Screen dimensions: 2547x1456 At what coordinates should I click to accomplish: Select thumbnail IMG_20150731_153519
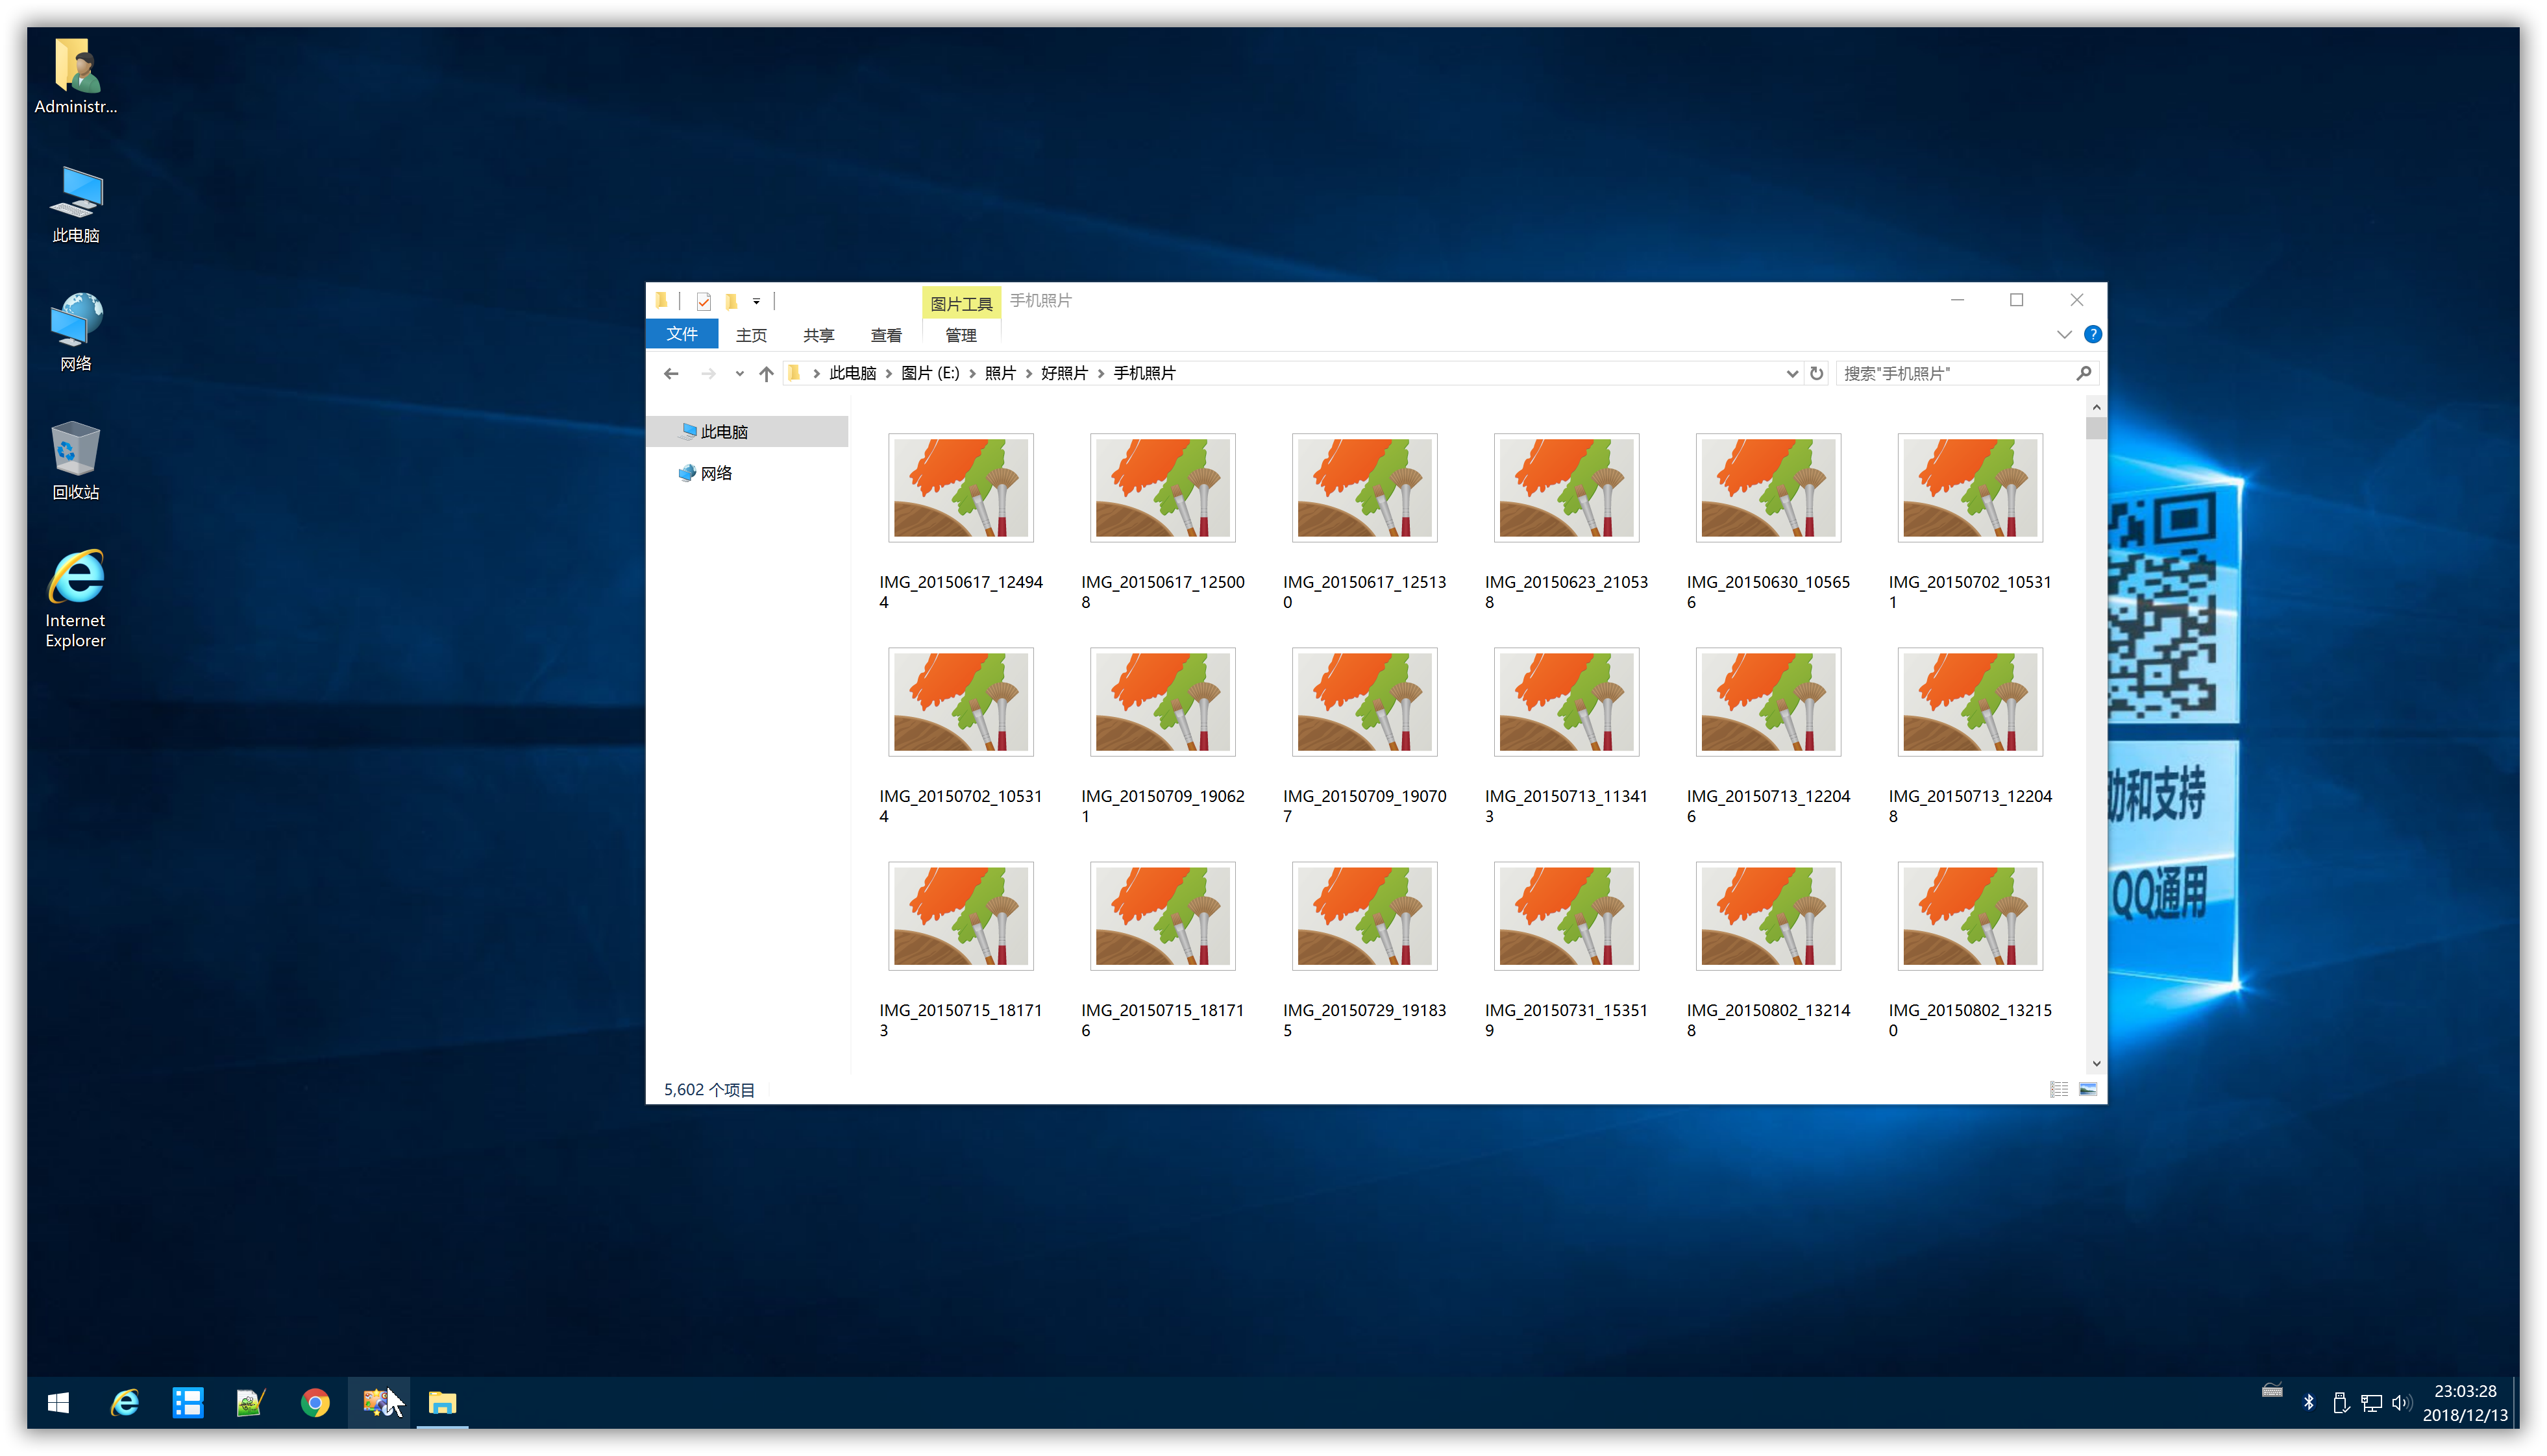(1567, 916)
